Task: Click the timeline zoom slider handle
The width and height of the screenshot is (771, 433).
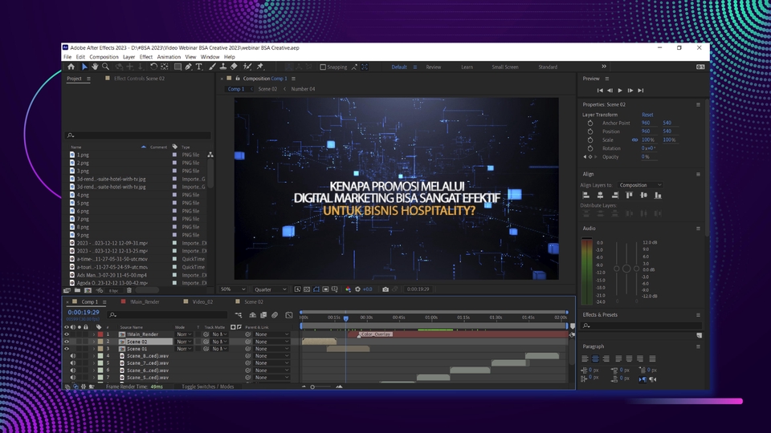Action: point(312,386)
